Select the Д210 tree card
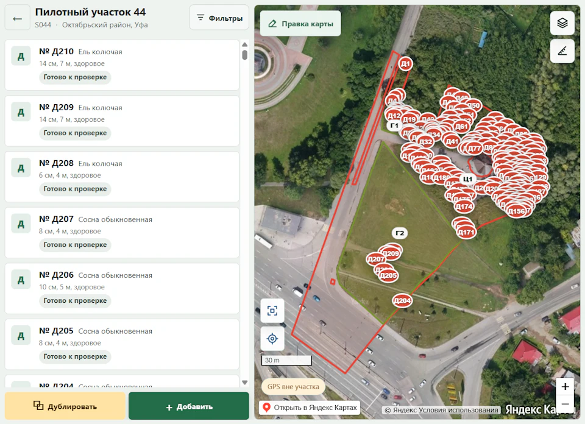The width and height of the screenshot is (585, 424). 122,65
